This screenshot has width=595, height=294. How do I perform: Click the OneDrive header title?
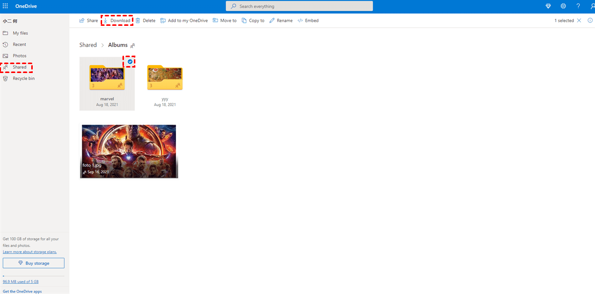tap(26, 6)
